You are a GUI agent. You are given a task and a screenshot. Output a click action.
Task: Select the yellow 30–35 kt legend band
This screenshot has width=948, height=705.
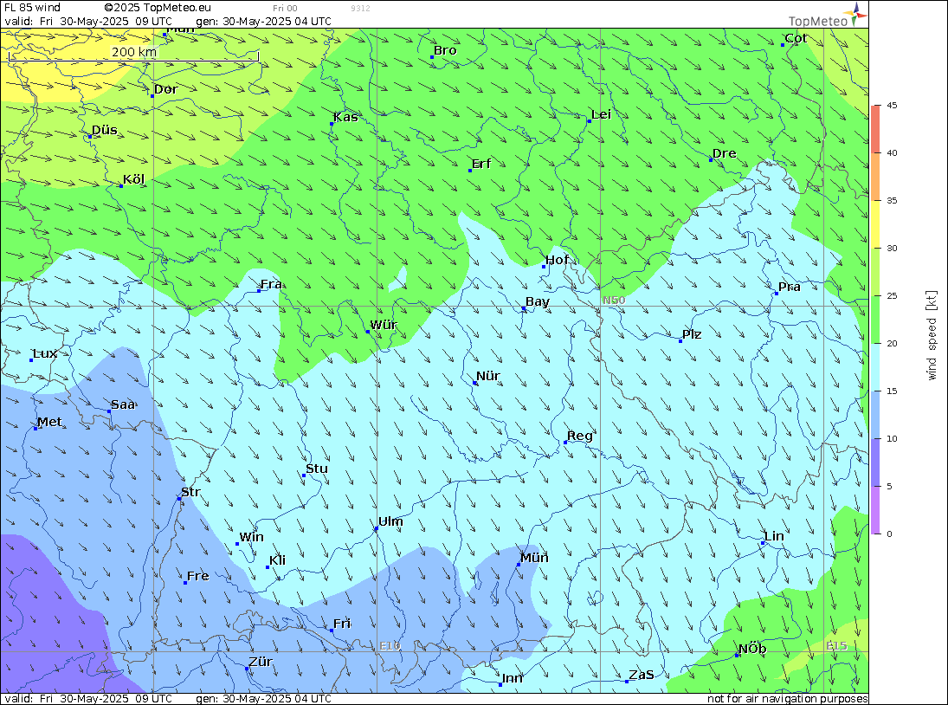875,224
